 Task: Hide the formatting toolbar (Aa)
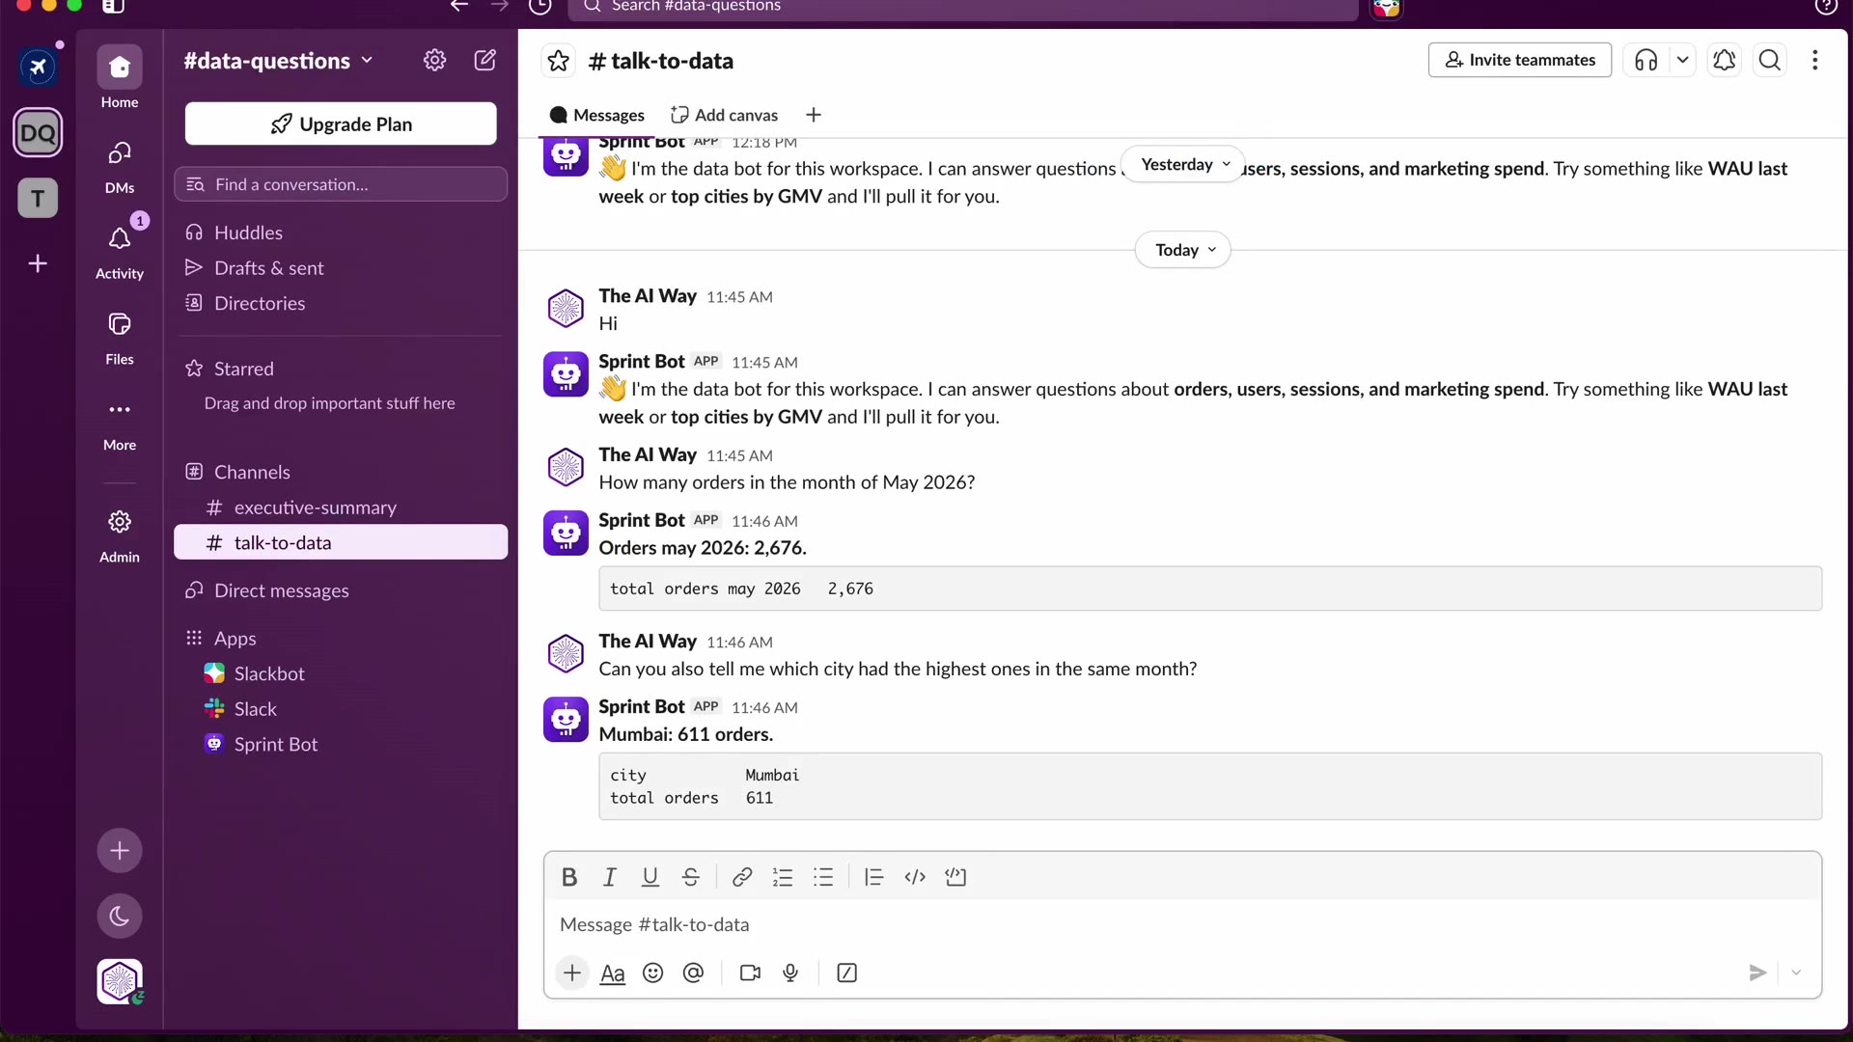tap(613, 973)
